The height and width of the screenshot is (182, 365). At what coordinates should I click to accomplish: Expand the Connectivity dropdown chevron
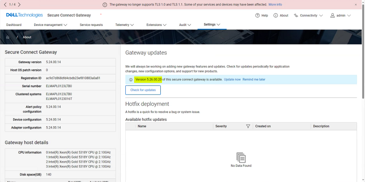(x=321, y=16)
